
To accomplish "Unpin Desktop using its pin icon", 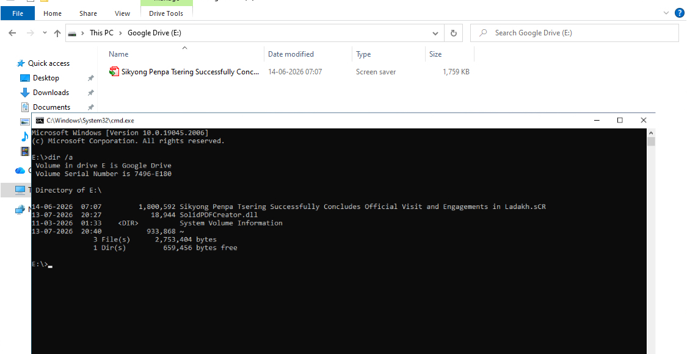I will coord(91,78).
